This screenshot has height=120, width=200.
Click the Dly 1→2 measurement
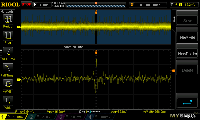coord(95,111)
